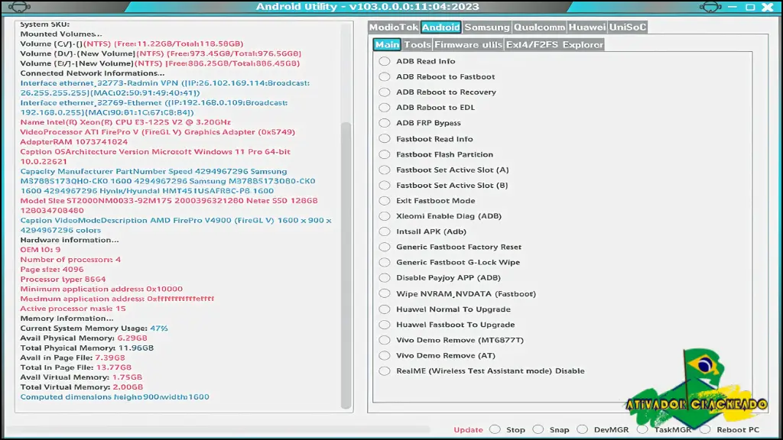Select Generic Fastboot Factory Reset option
The width and height of the screenshot is (783, 440).
coord(384,247)
